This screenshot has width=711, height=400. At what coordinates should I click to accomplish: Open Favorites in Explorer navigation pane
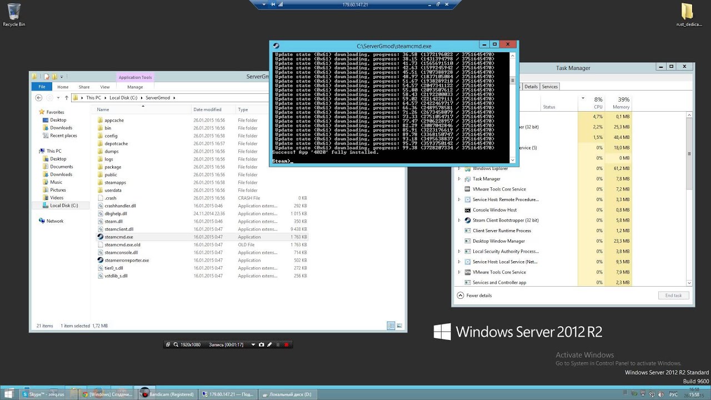[55, 112]
